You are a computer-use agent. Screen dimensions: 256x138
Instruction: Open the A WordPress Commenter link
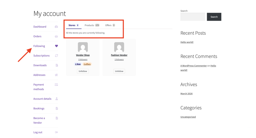coord(194,66)
